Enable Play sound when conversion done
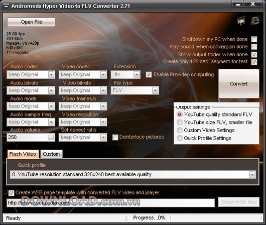266x225 pixels. 254,47
